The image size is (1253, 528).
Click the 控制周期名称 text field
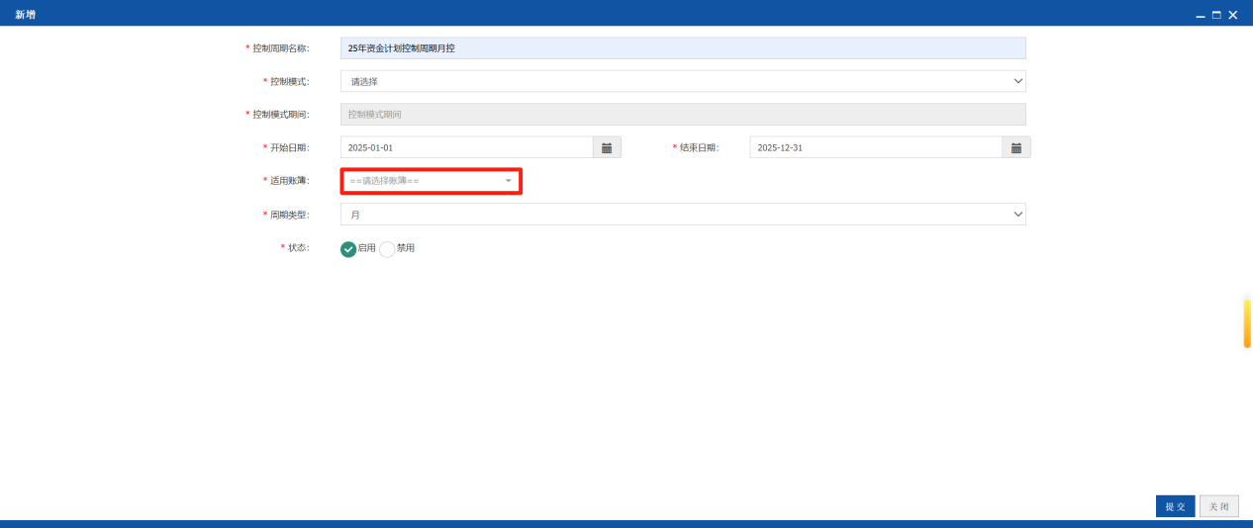(683, 47)
